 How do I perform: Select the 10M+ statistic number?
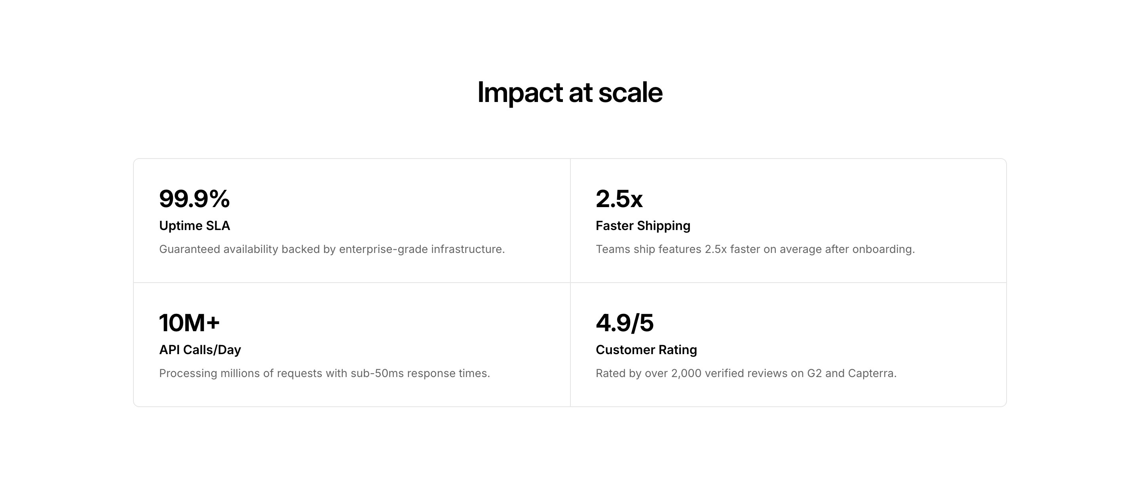189,323
